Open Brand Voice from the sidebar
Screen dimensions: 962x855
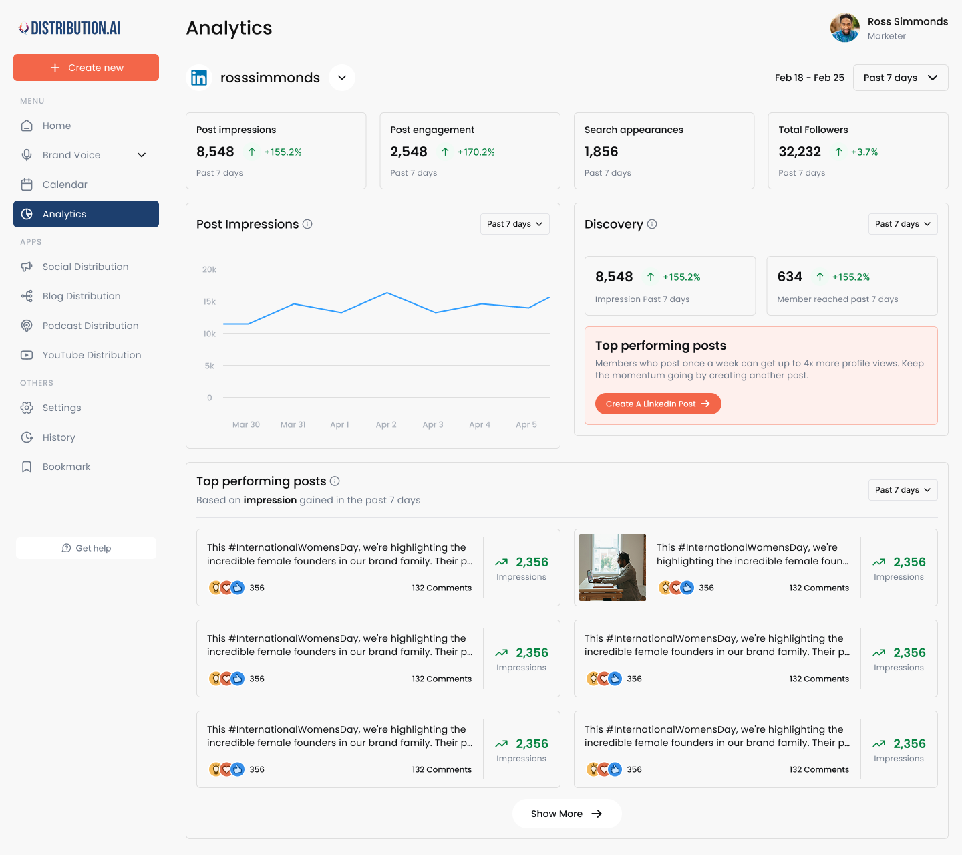(x=69, y=154)
